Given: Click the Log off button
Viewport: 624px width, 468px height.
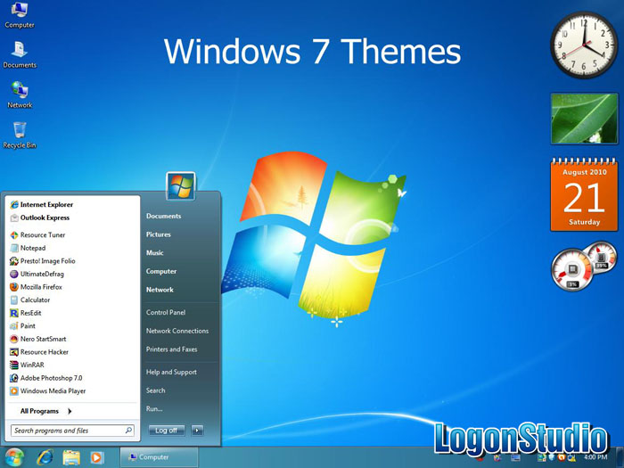Looking at the screenshot, I should pyautogui.click(x=167, y=431).
